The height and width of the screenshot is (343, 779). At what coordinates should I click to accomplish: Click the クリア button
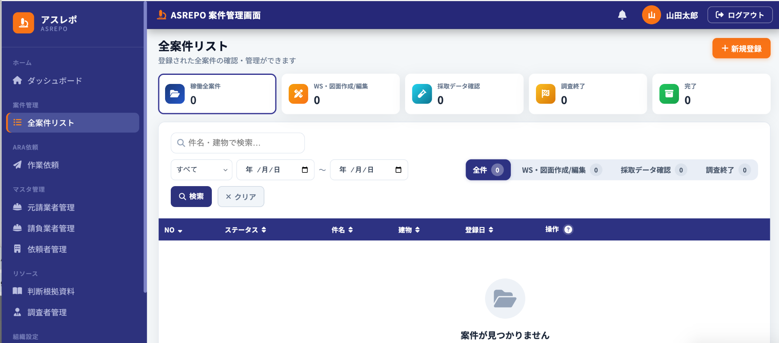tap(241, 196)
